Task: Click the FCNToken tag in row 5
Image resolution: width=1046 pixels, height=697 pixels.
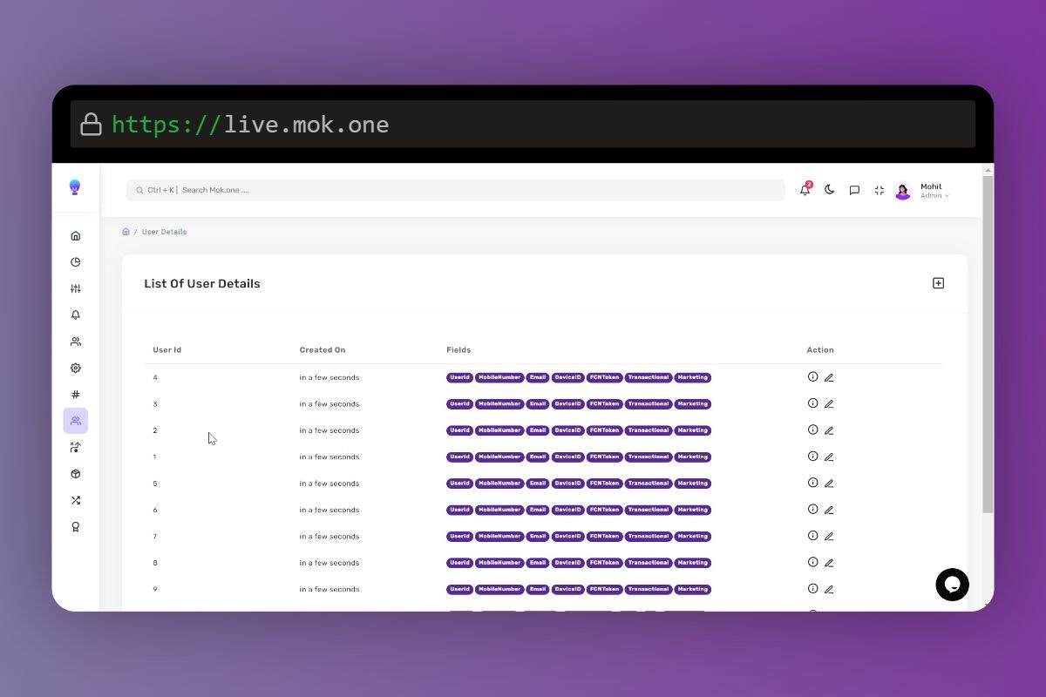Action: (x=604, y=484)
